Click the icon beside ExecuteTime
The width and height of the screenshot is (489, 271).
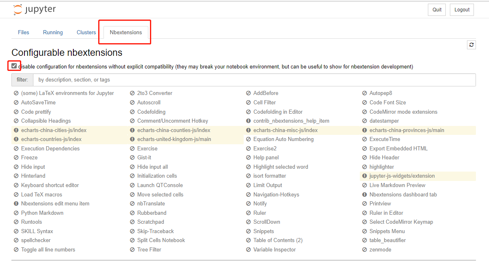(365, 139)
